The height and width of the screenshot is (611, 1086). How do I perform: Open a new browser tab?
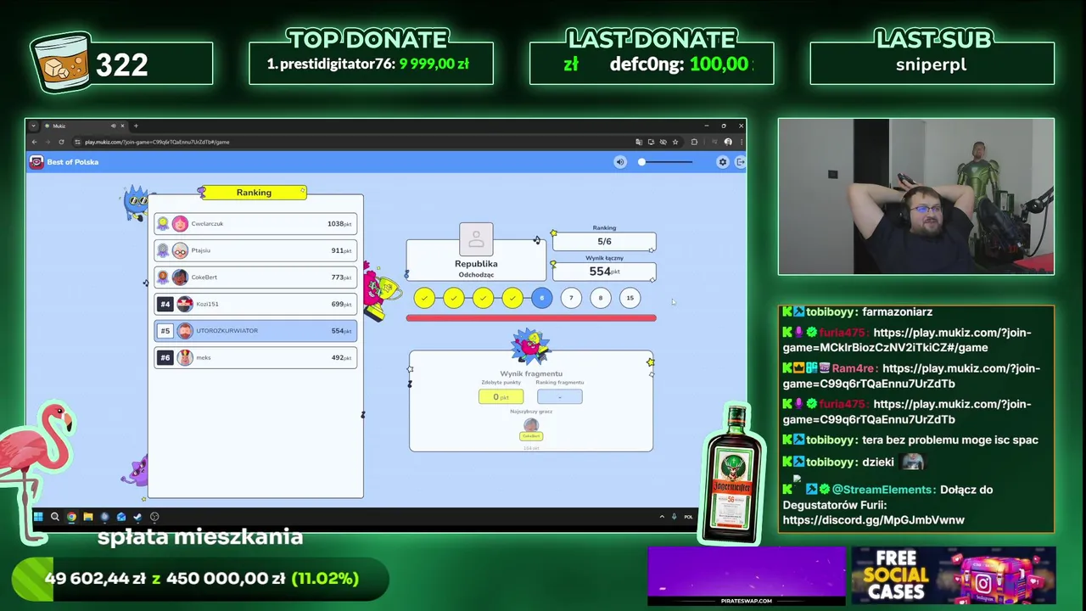tap(136, 126)
